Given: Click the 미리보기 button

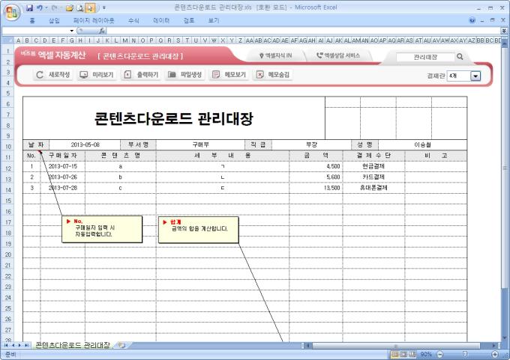Looking at the screenshot, I should [x=97, y=75].
